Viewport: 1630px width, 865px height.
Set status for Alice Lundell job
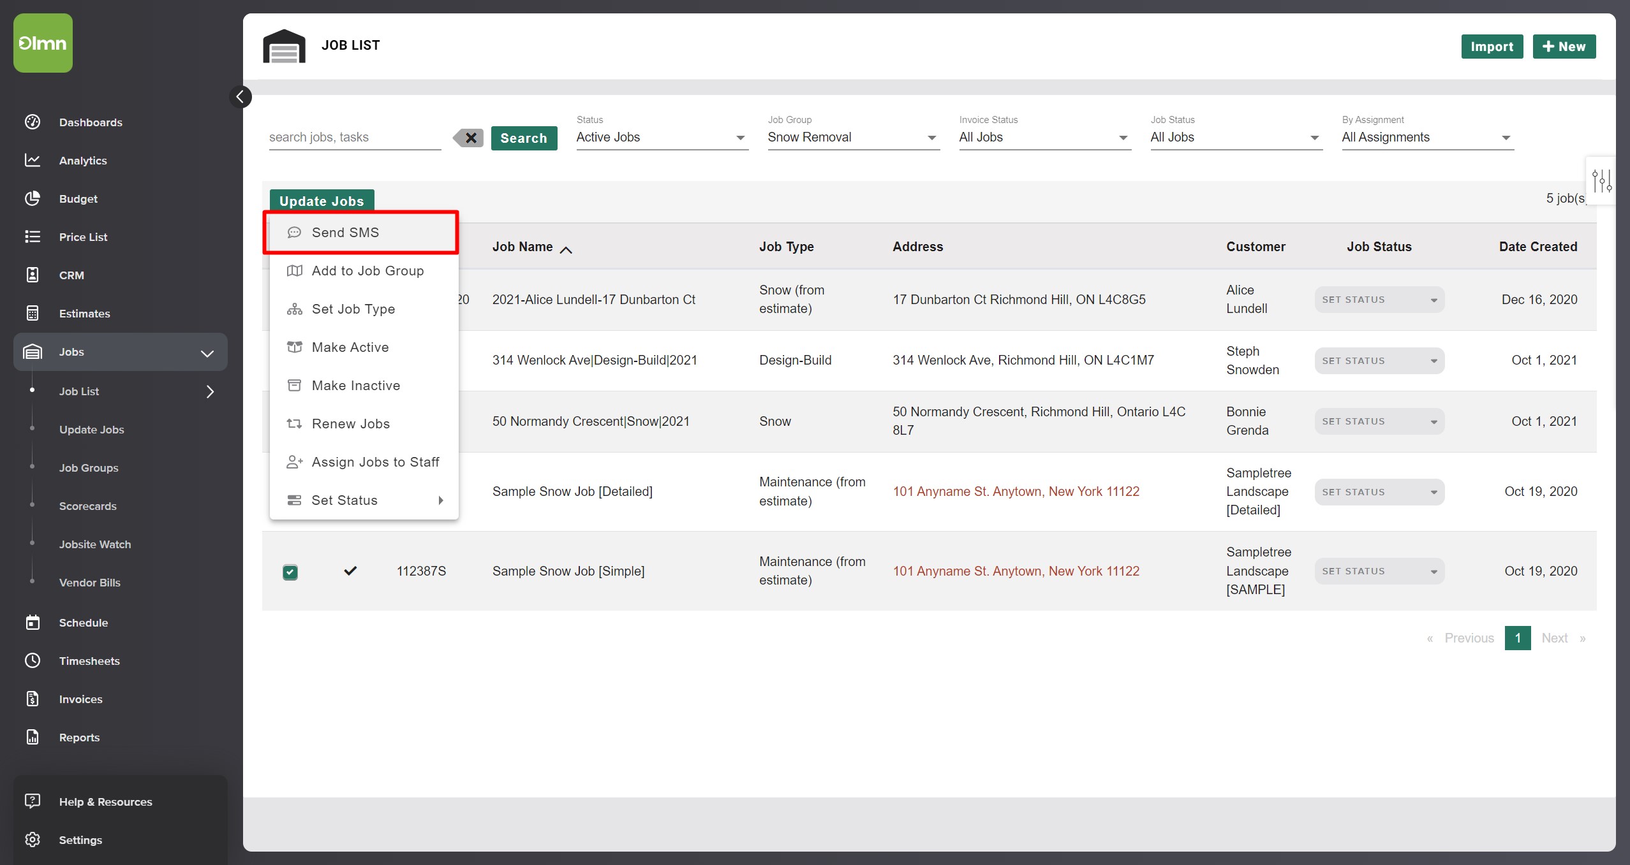(x=1379, y=300)
